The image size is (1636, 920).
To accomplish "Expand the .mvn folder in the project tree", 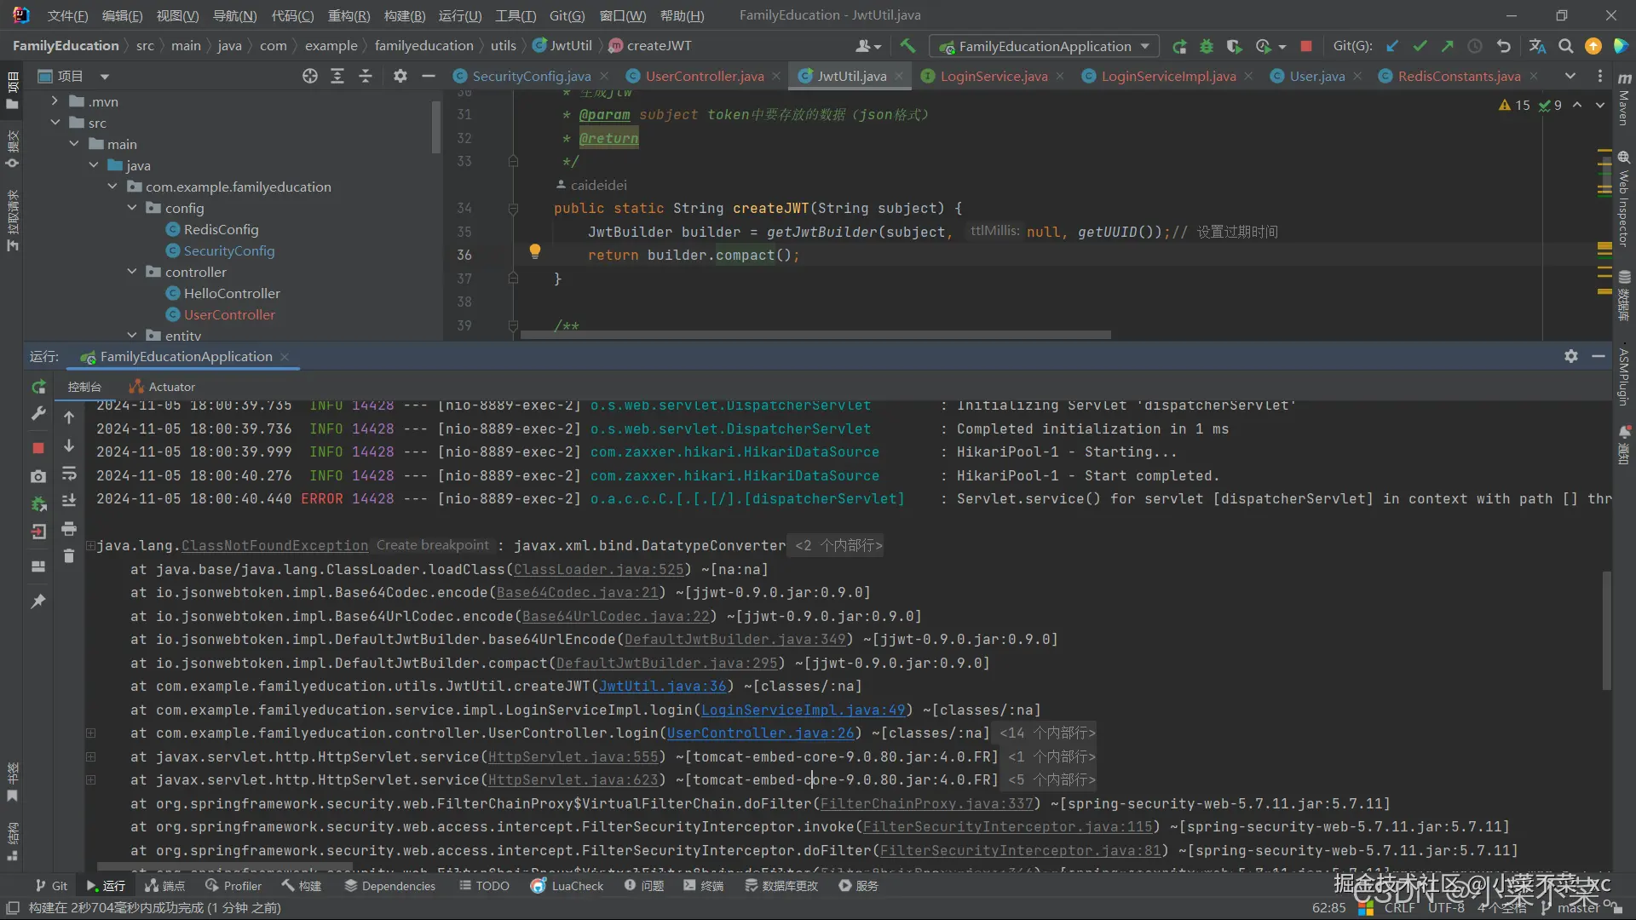I will pyautogui.click(x=55, y=101).
